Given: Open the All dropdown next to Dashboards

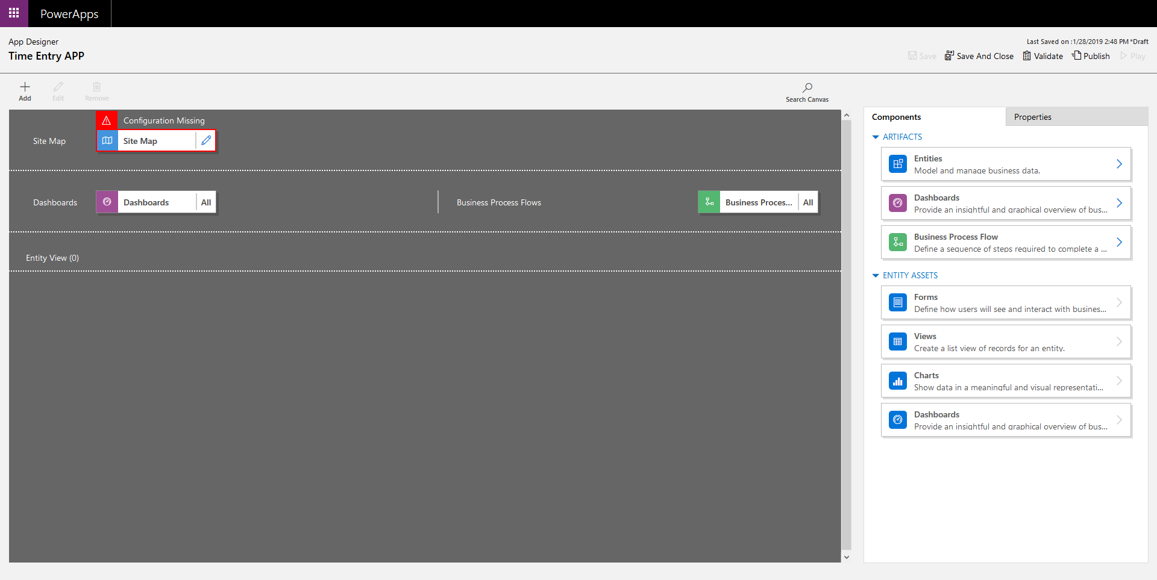Looking at the screenshot, I should tap(205, 202).
